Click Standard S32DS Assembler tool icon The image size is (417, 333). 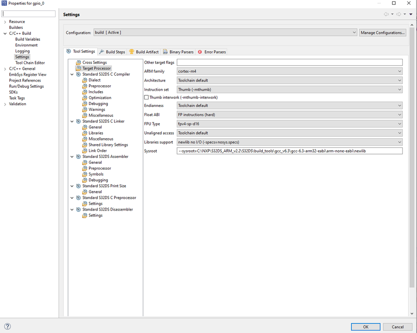click(x=78, y=157)
